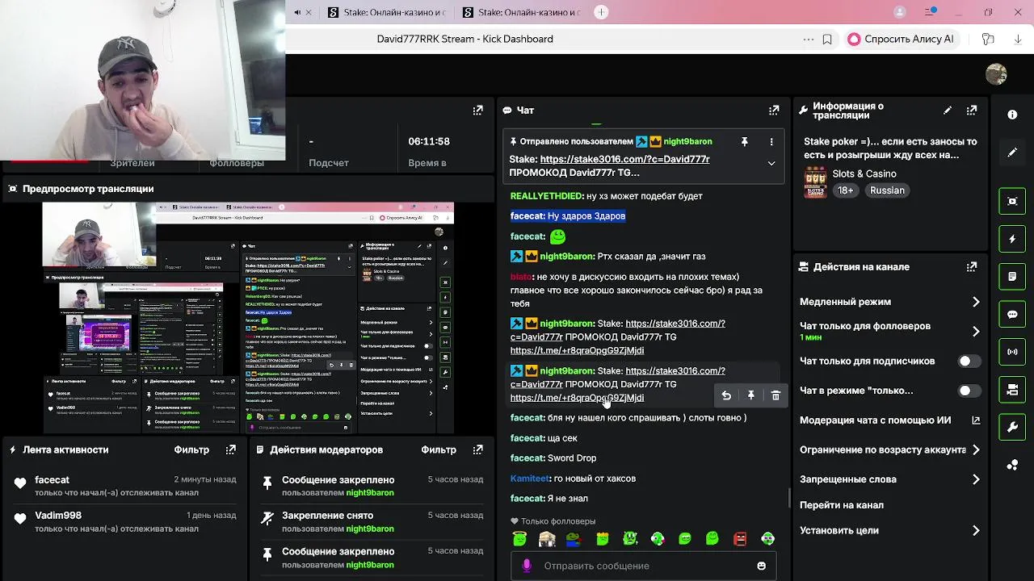Screen dimensions: 1034x581
Task: Click facecat in activity feed
Action: (52, 479)
